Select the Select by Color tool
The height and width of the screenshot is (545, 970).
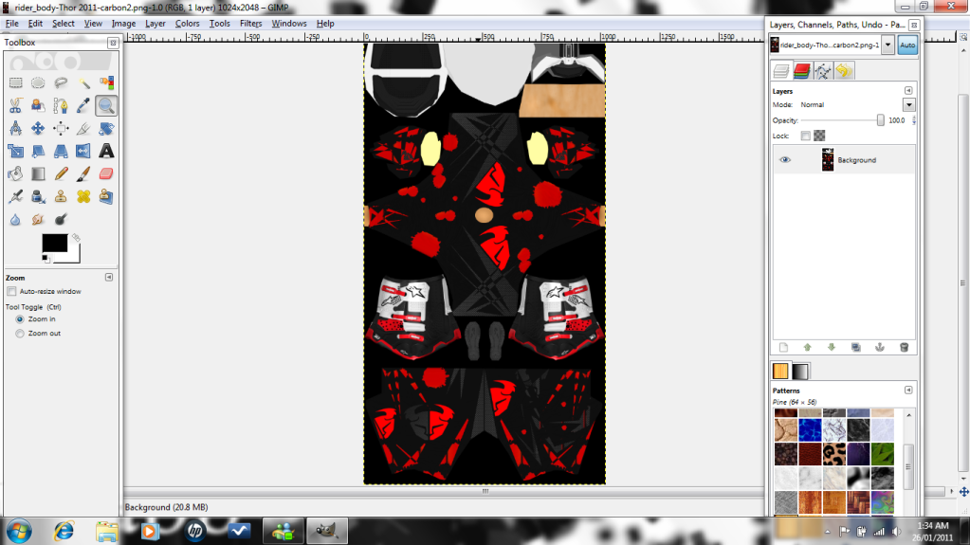click(x=106, y=82)
